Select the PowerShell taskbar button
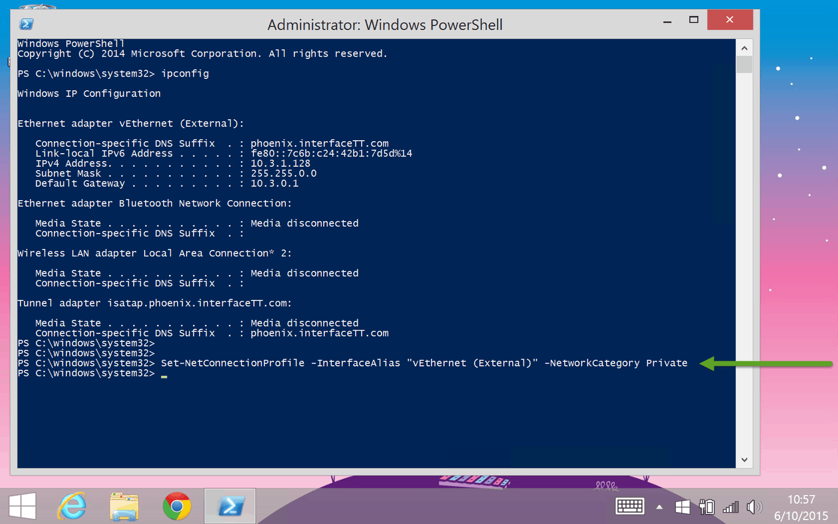The width and height of the screenshot is (838, 524). [230, 506]
